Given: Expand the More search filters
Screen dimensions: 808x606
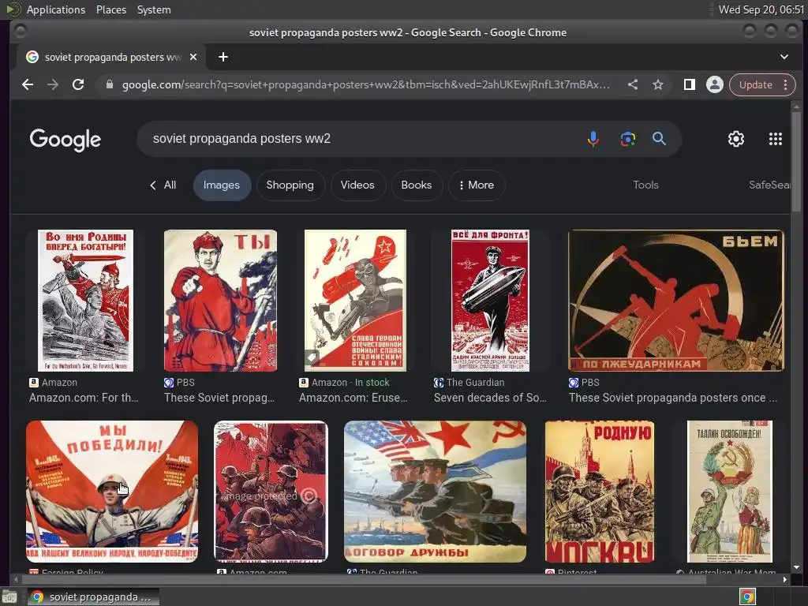Looking at the screenshot, I should pos(477,185).
